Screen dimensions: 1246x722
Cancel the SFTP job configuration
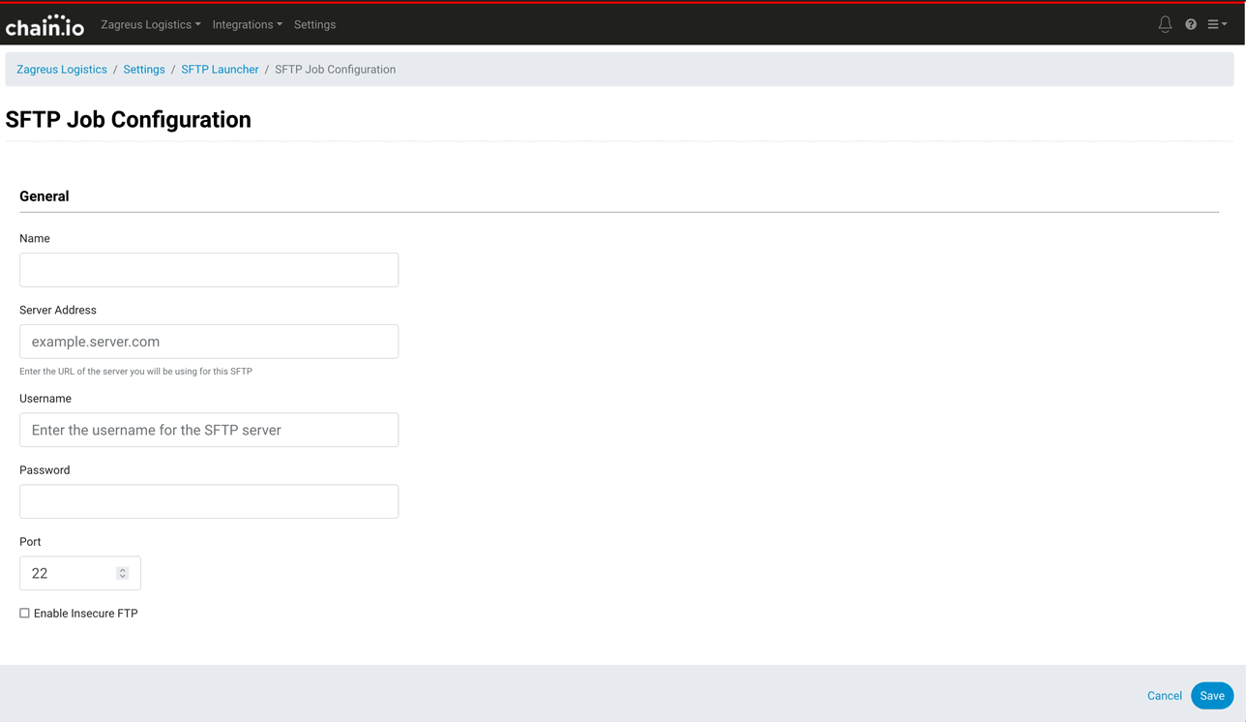[x=1165, y=696]
